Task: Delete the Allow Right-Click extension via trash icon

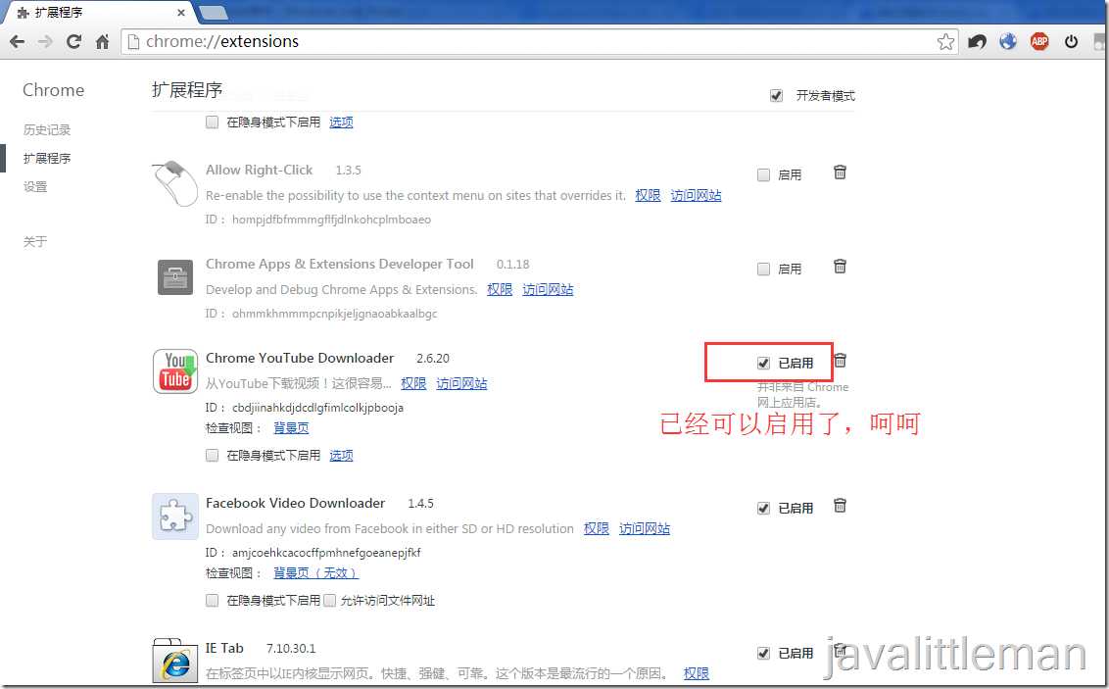Action: pos(840,172)
